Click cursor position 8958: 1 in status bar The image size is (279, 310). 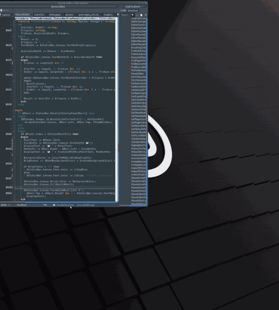click(5, 205)
